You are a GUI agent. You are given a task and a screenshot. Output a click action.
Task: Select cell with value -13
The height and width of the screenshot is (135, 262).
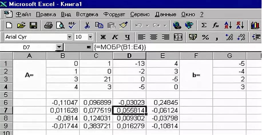130,63
